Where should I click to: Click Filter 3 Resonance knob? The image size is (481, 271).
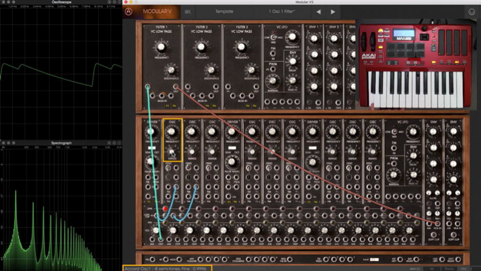(x=251, y=71)
